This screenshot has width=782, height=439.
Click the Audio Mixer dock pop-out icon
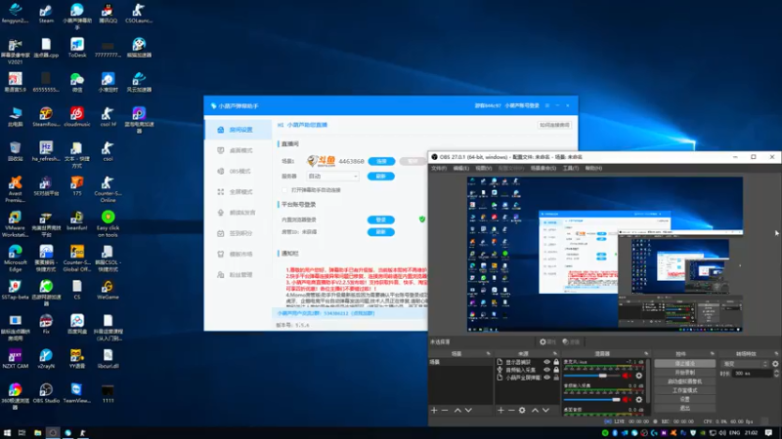click(x=646, y=354)
